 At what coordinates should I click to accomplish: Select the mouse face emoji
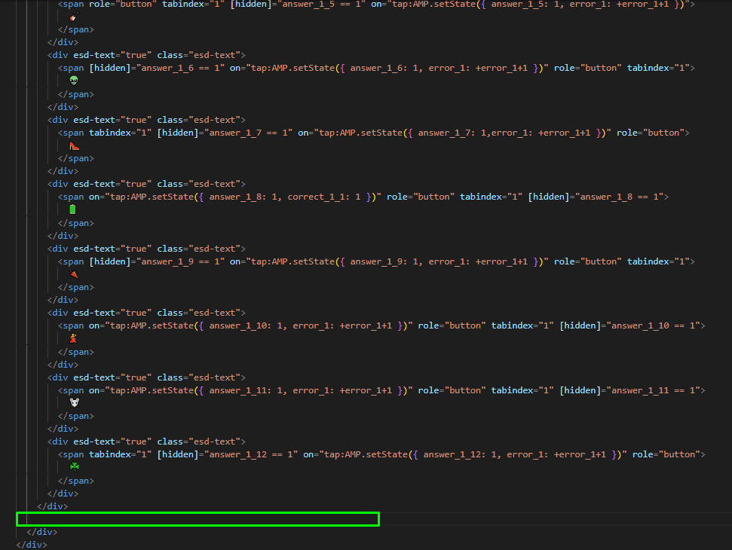[x=74, y=402]
